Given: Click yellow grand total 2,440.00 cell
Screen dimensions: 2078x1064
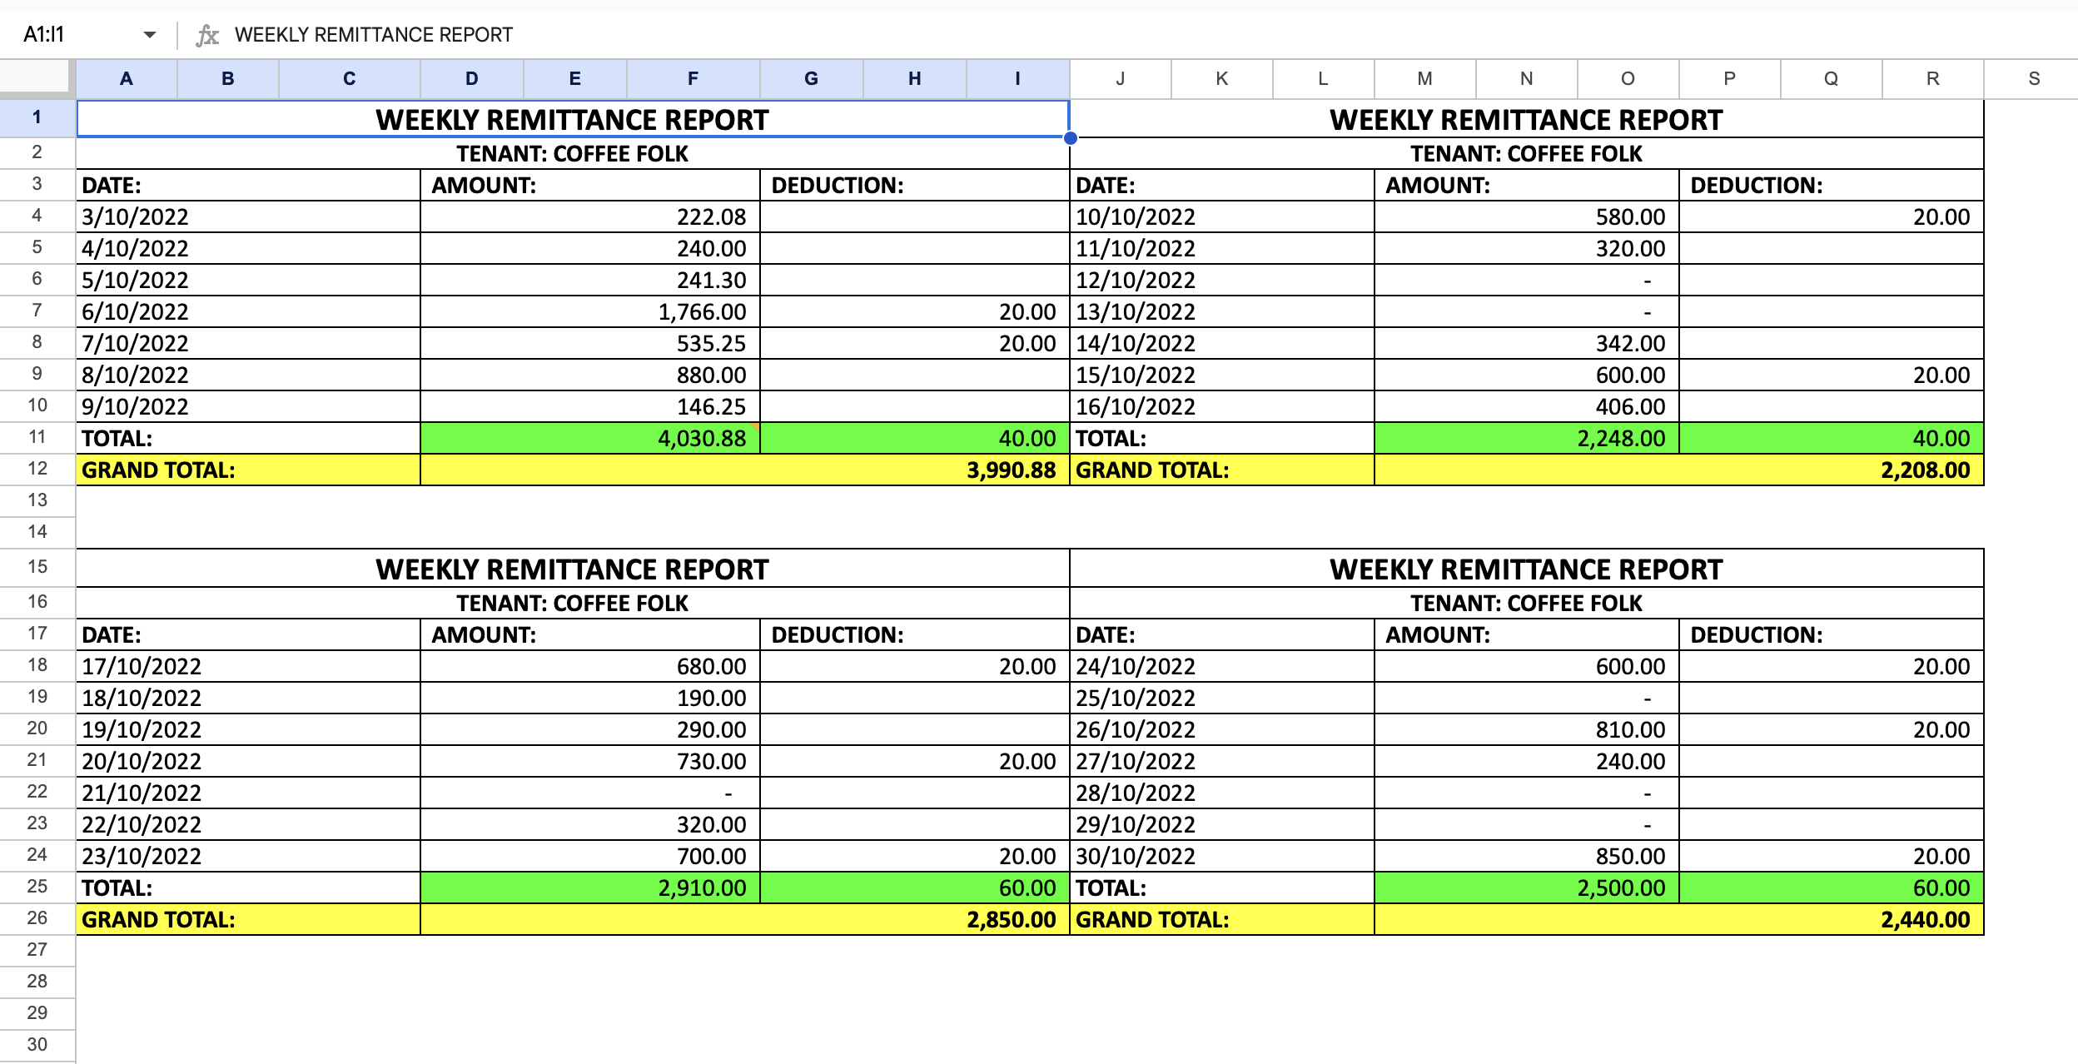Looking at the screenshot, I should 1678,920.
